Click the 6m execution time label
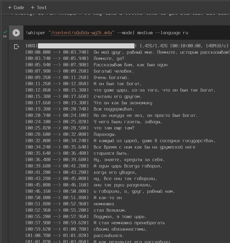This screenshot has height=243, width=230. tap(5, 37)
